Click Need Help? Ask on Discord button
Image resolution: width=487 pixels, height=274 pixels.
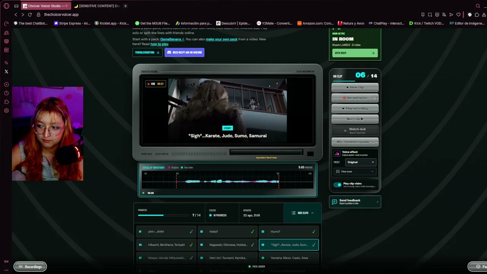185,53
